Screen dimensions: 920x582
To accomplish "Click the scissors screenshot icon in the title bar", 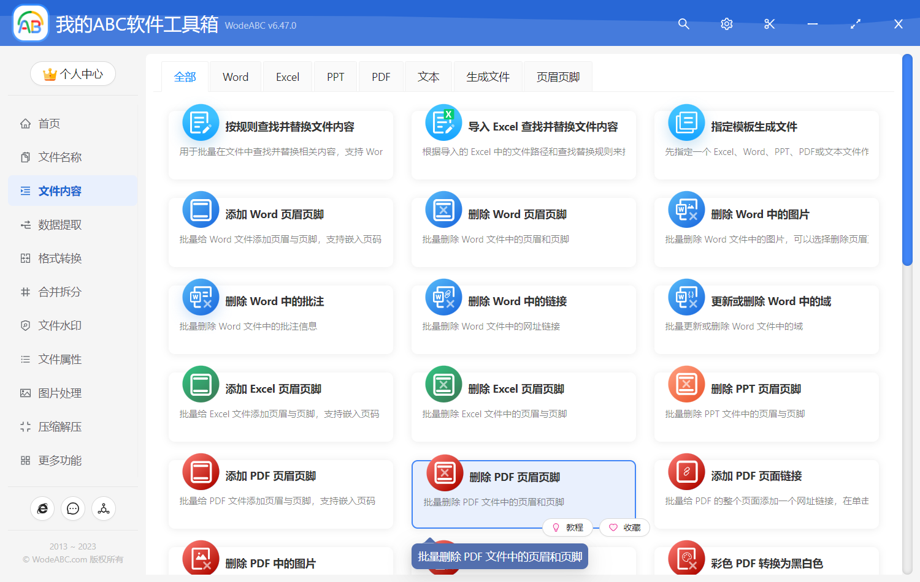I will (x=769, y=24).
